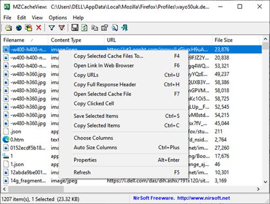Click the image icon beside 0152ecdf5b18 row

[6, 148]
